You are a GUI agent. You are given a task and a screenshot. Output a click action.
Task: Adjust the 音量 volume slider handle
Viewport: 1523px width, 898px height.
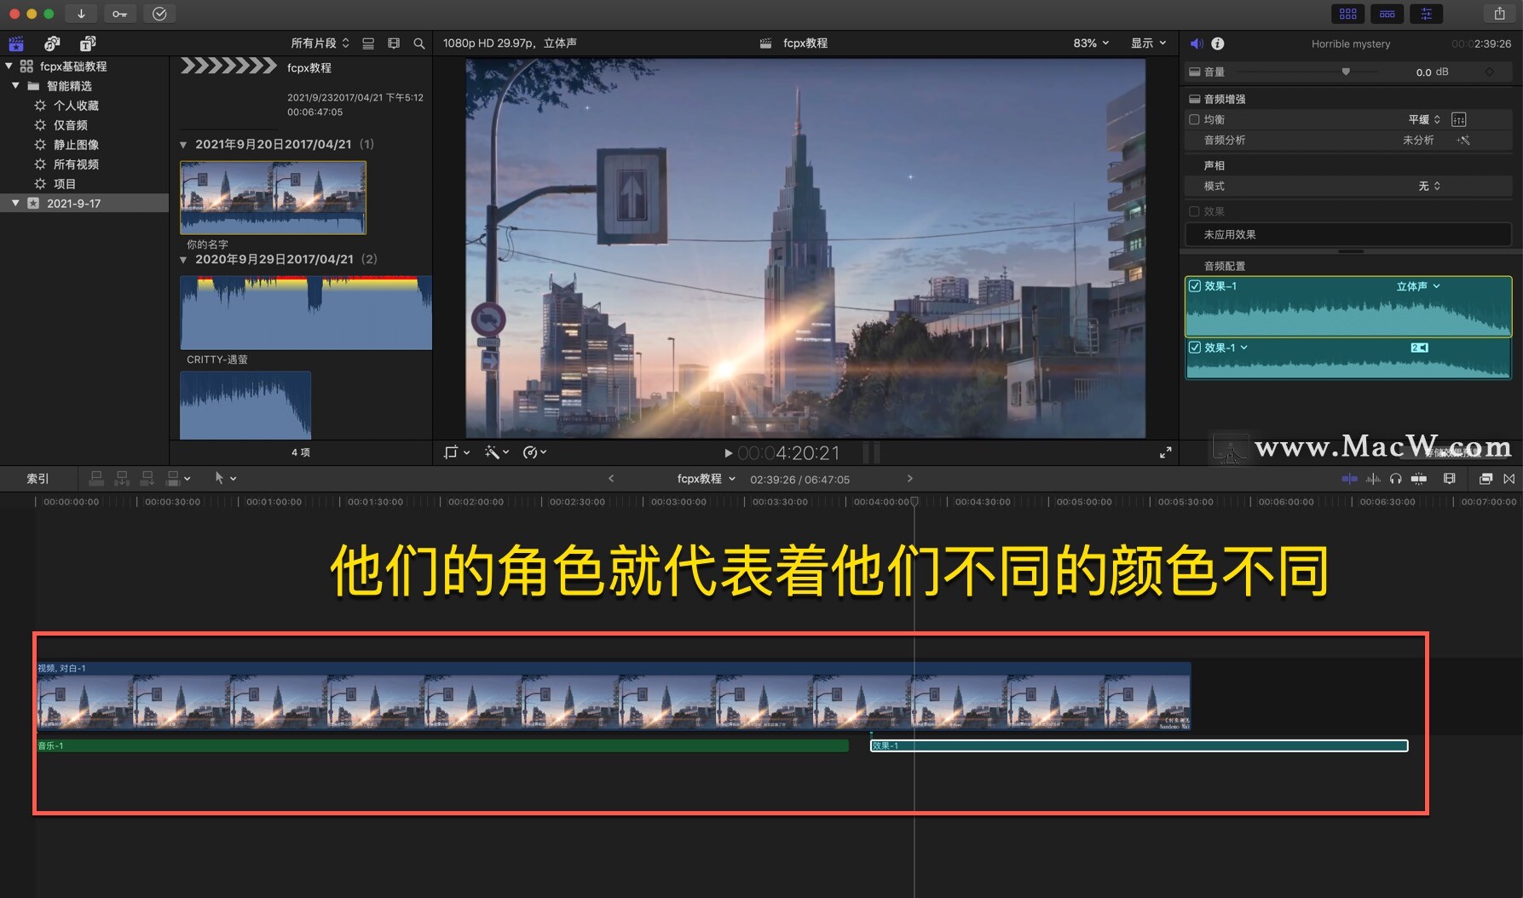click(1346, 72)
